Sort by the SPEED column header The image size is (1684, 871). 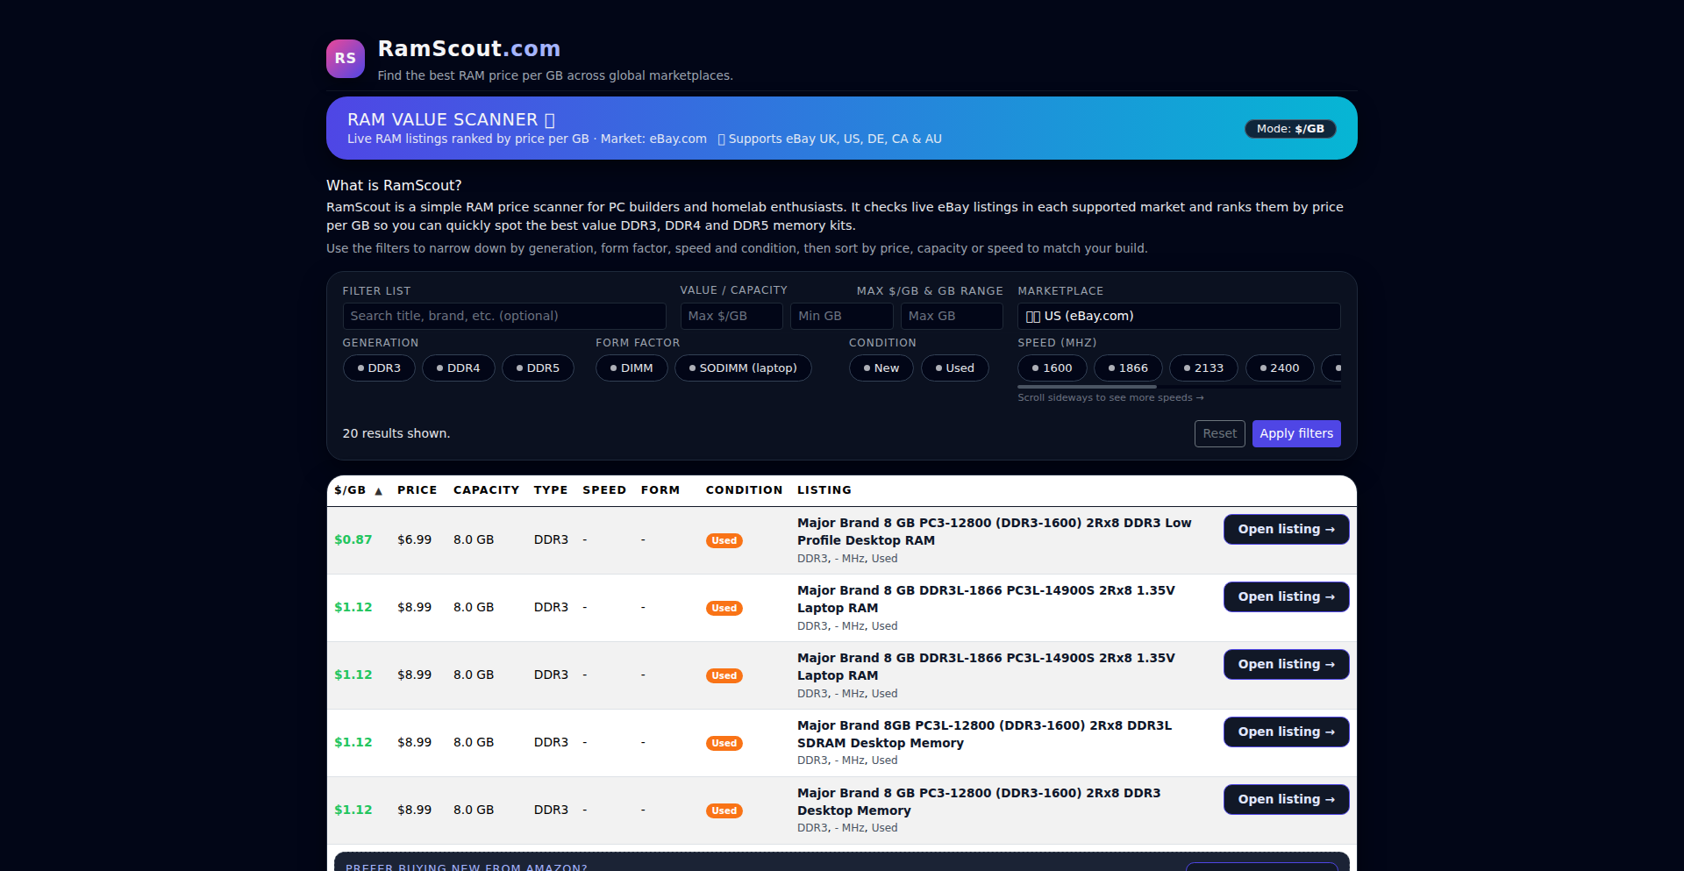pos(604,490)
